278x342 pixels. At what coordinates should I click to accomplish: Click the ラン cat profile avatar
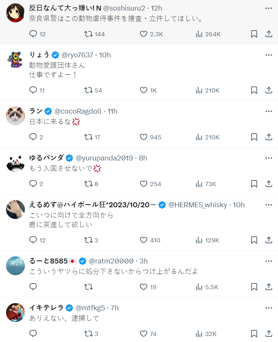pos(15,116)
